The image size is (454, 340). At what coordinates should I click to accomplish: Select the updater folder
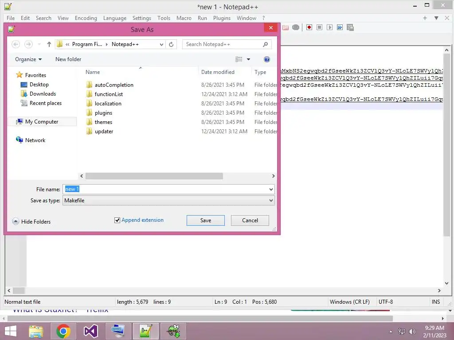coord(104,131)
